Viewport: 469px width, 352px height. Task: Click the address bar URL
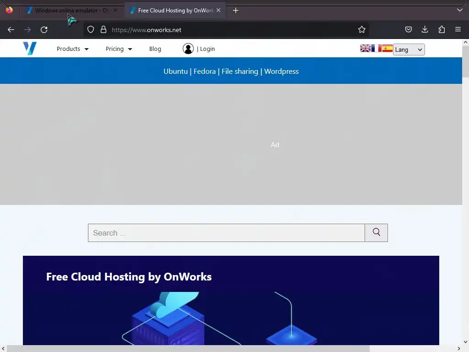[146, 30]
